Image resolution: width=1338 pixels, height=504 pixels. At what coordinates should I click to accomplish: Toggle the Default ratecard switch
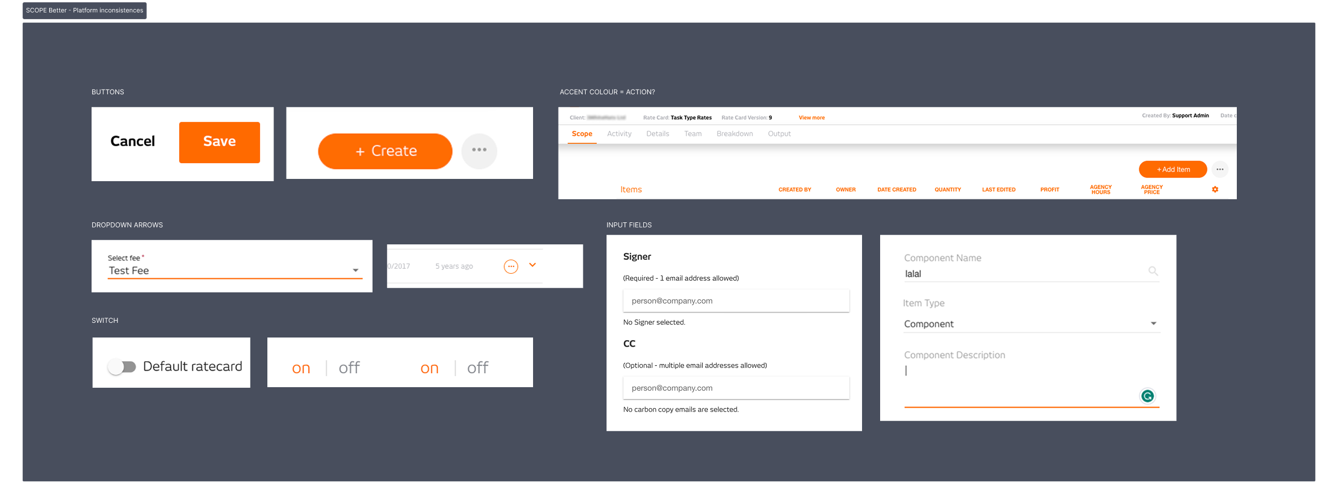click(122, 367)
